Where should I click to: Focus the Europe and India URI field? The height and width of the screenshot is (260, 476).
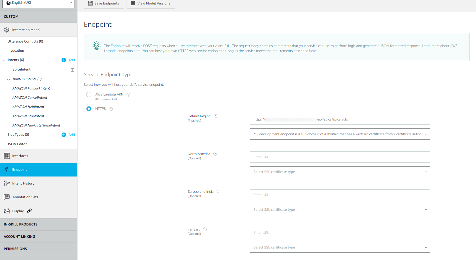(x=340, y=195)
